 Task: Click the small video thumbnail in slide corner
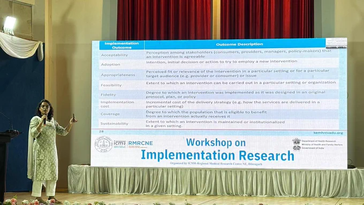[336, 43]
